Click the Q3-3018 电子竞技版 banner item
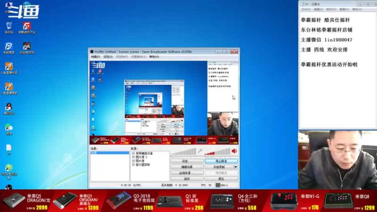The image size is (377, 212). coord(130,201)
